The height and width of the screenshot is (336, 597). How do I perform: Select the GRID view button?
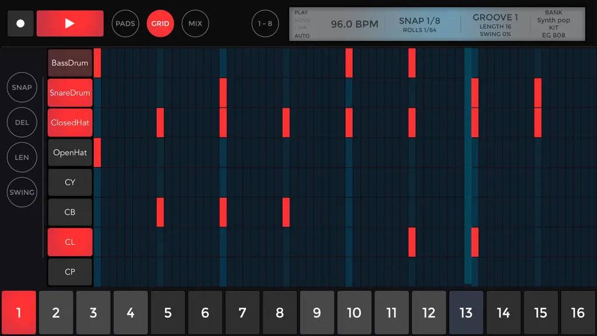[160, 23]
